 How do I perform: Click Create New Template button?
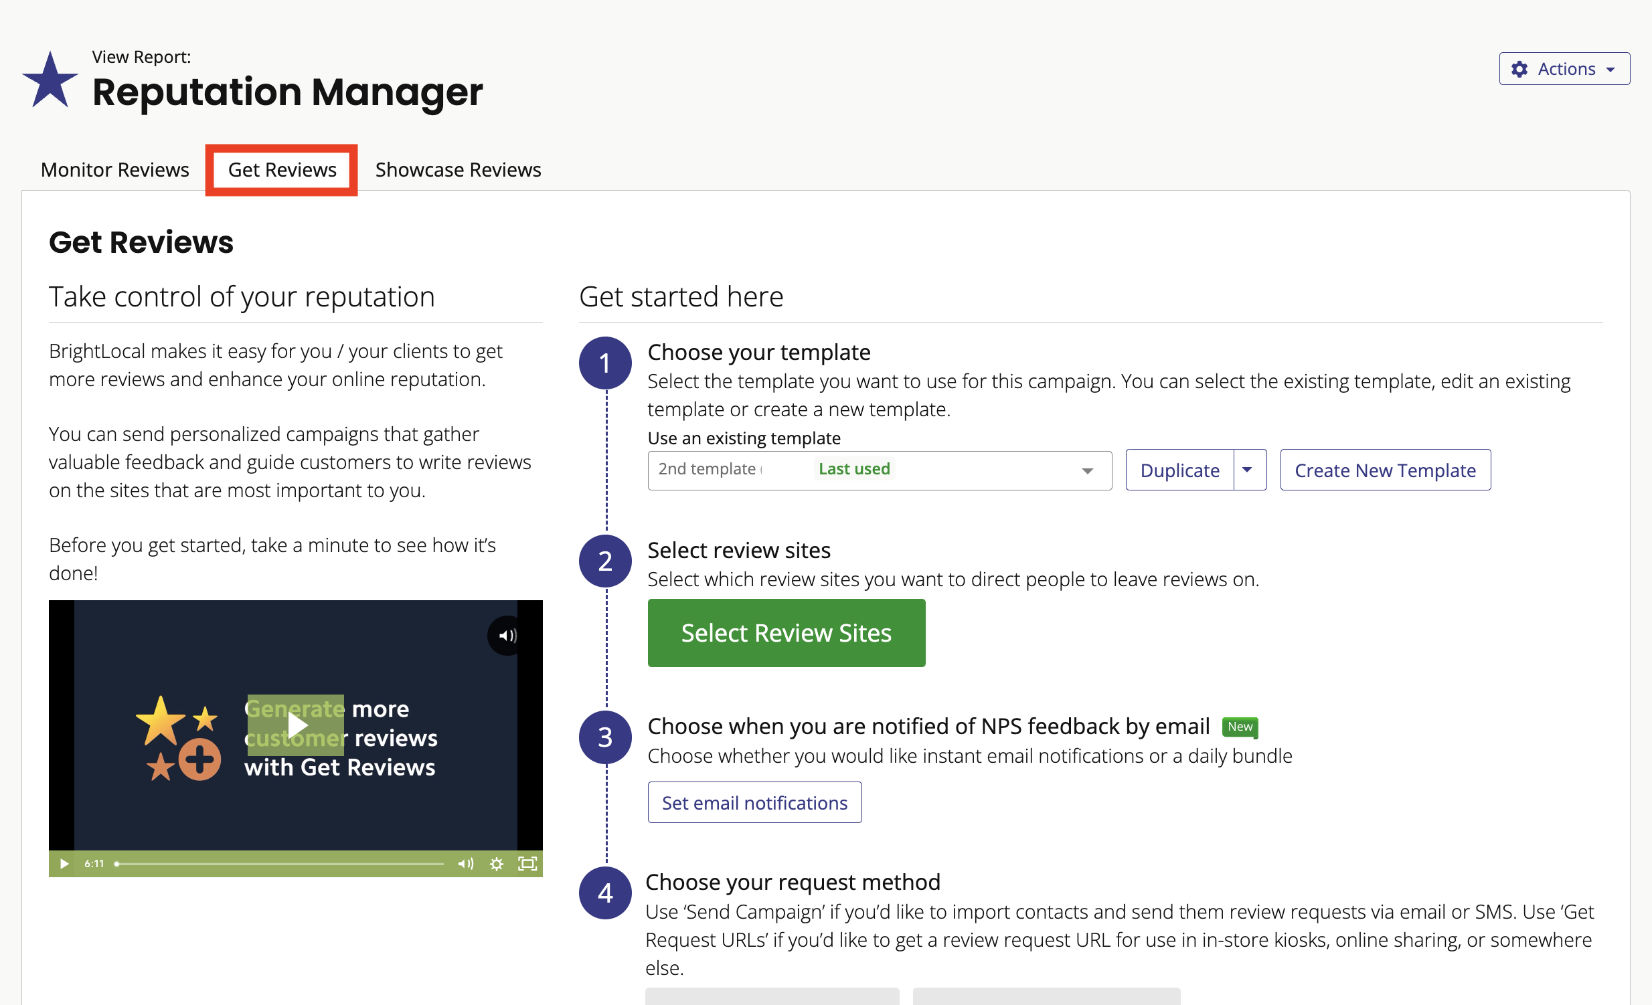1384,470
